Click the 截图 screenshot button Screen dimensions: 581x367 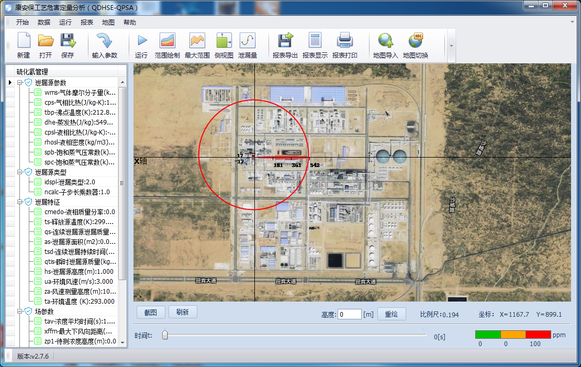[151, 313]
